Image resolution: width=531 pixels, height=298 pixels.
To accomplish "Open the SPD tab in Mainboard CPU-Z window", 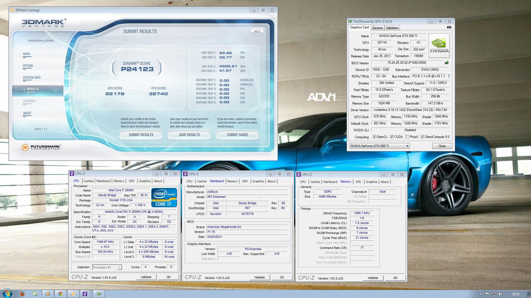I will [x=245, y=181].
